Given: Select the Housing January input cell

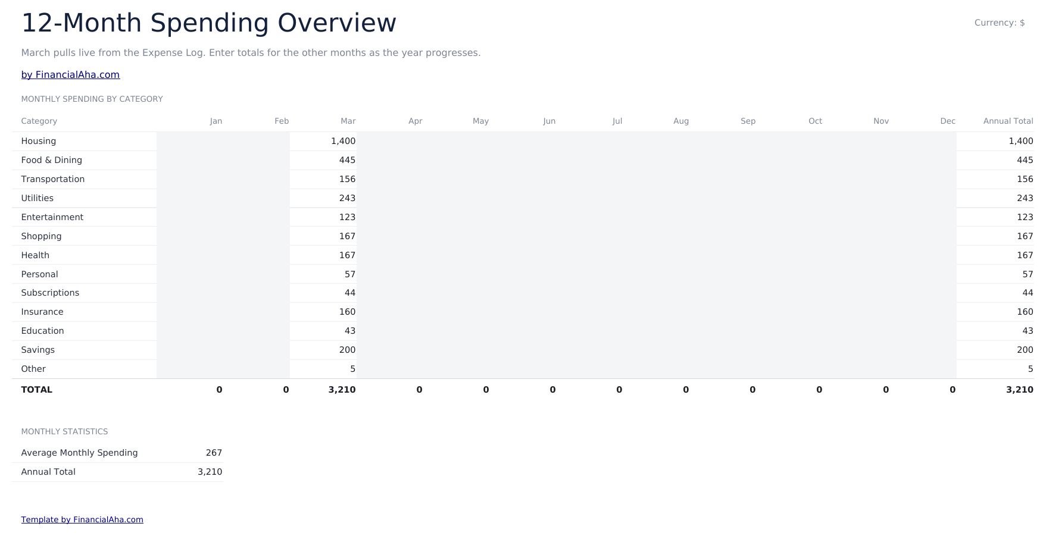Looking at the screenshot, I should point(190,141).
